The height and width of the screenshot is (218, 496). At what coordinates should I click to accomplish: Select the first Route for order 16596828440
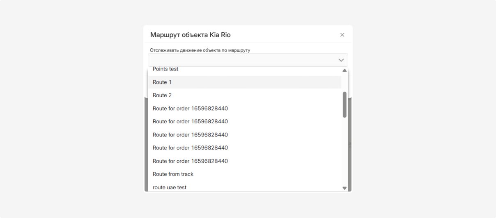tap(190, 109)
